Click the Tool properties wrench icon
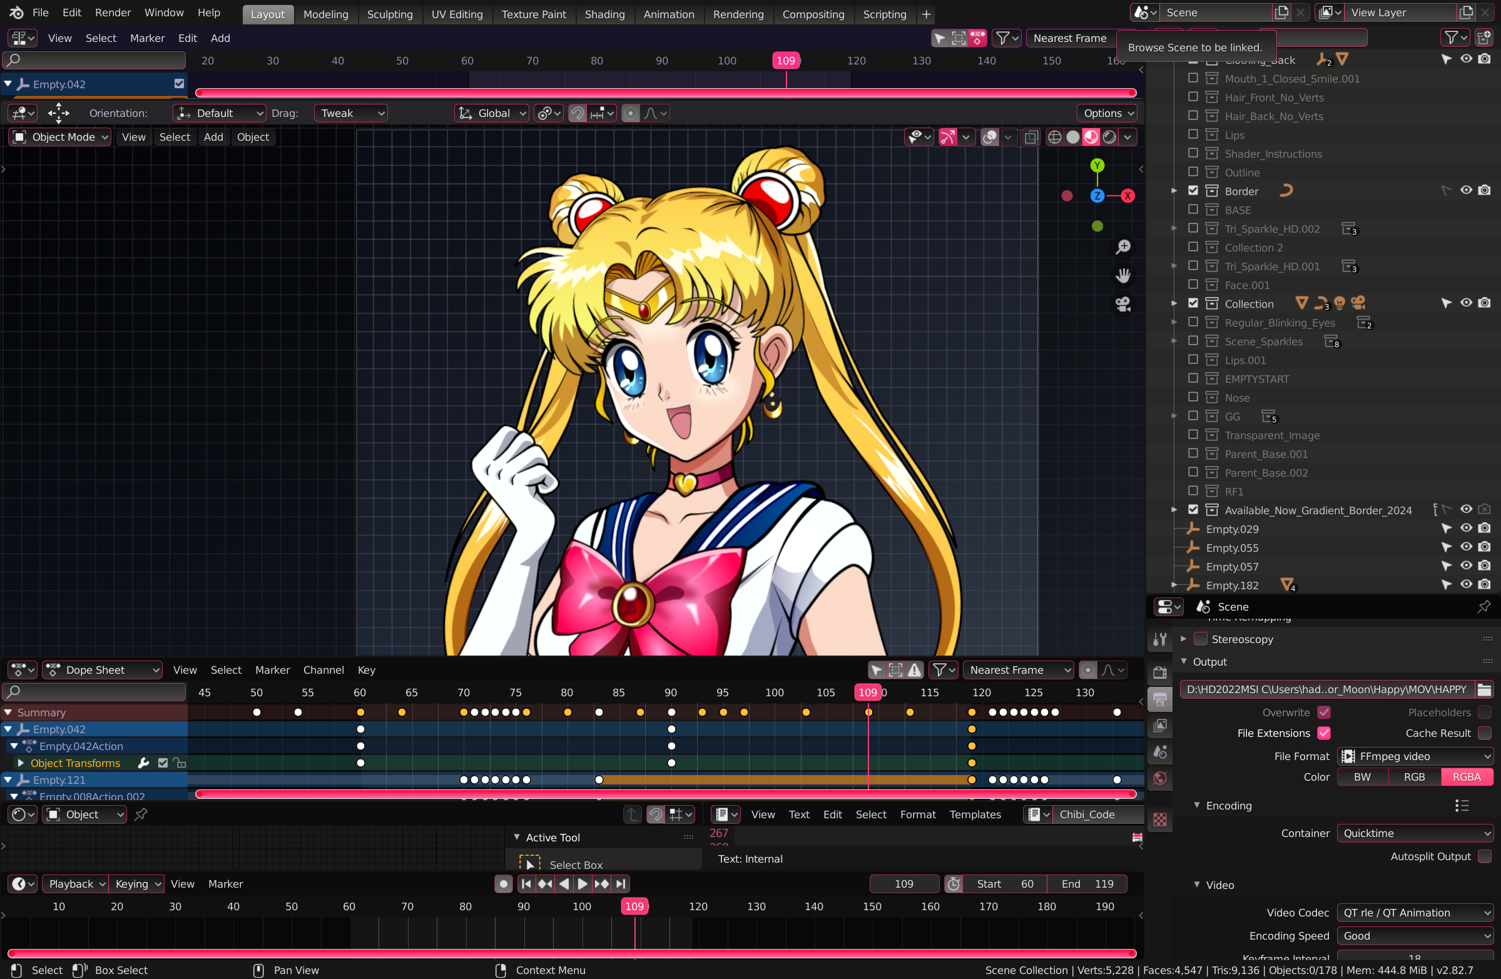1501x979 pixels. coord(1159,639)
